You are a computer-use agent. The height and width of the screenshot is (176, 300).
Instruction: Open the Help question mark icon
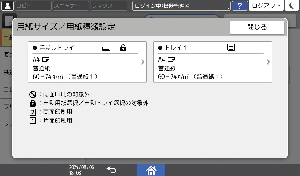pos(240,6)
